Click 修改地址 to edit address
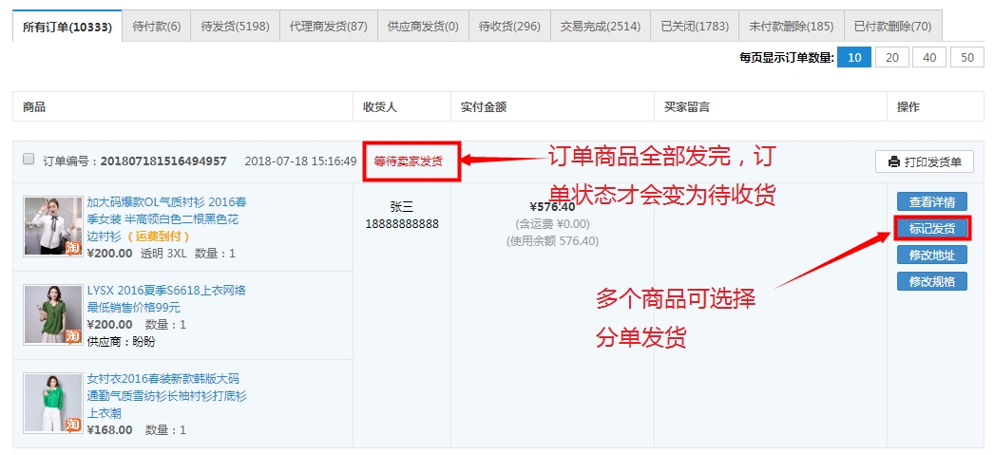994x455 pixels. coord(931,255)
